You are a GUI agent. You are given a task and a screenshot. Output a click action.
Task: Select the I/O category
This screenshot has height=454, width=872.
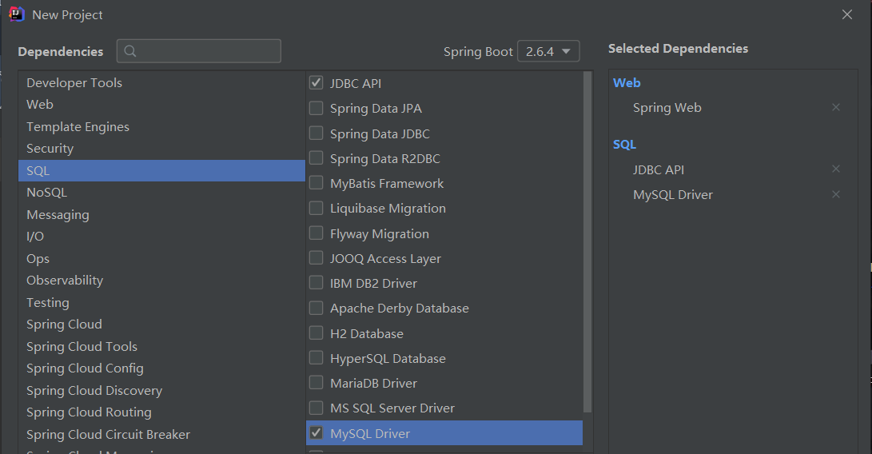[161, 237]
